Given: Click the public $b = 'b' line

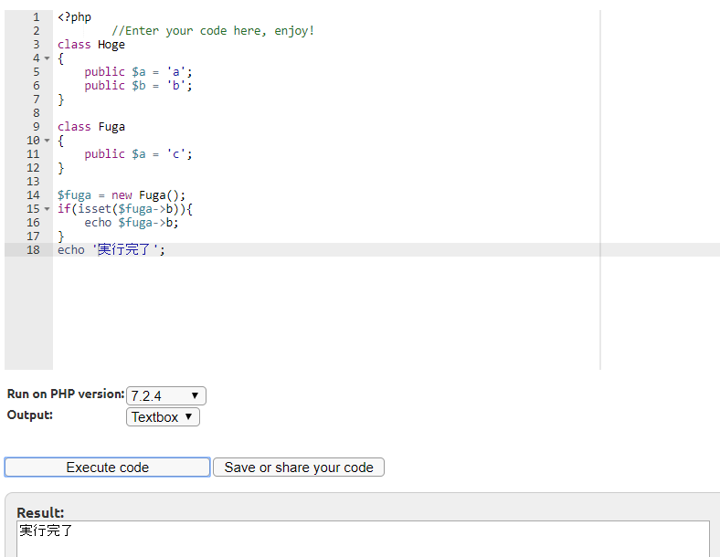Looking at the screenshot, I should [138, 86].
